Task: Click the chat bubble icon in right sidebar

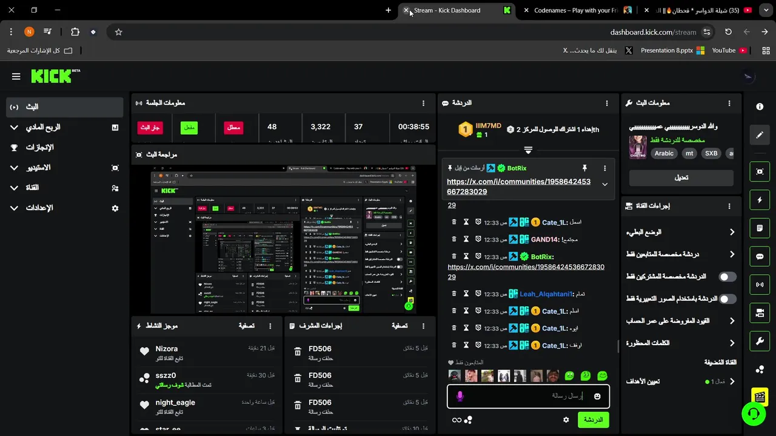Action: click(760, 256)
